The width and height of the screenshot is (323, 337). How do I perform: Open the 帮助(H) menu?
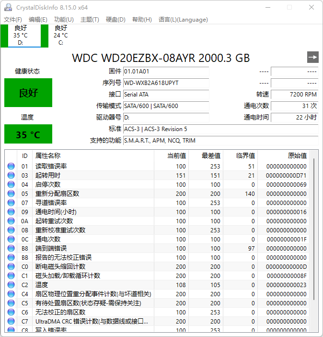tap(142, 20)
